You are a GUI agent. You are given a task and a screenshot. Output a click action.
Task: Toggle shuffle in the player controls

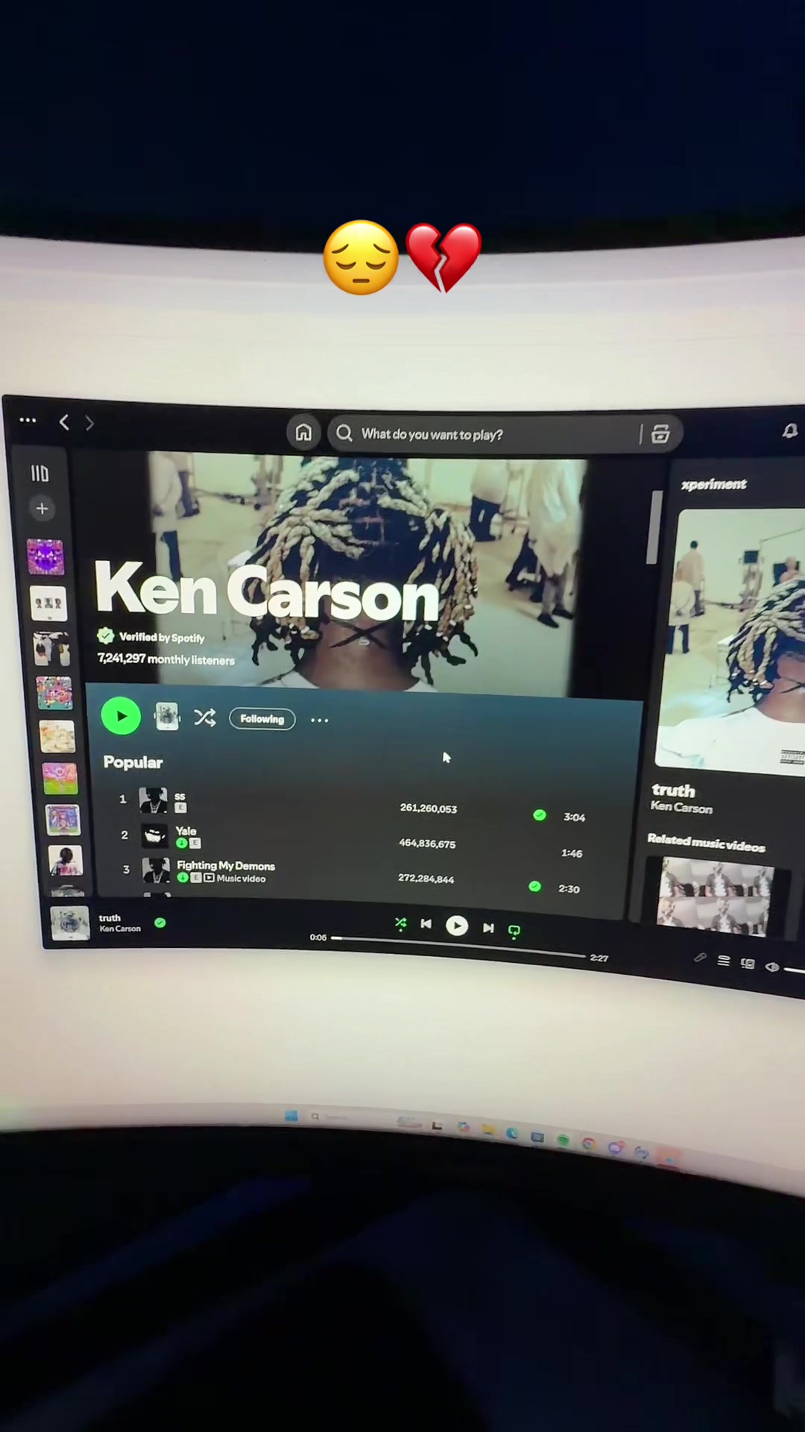(x=401, y=923)
